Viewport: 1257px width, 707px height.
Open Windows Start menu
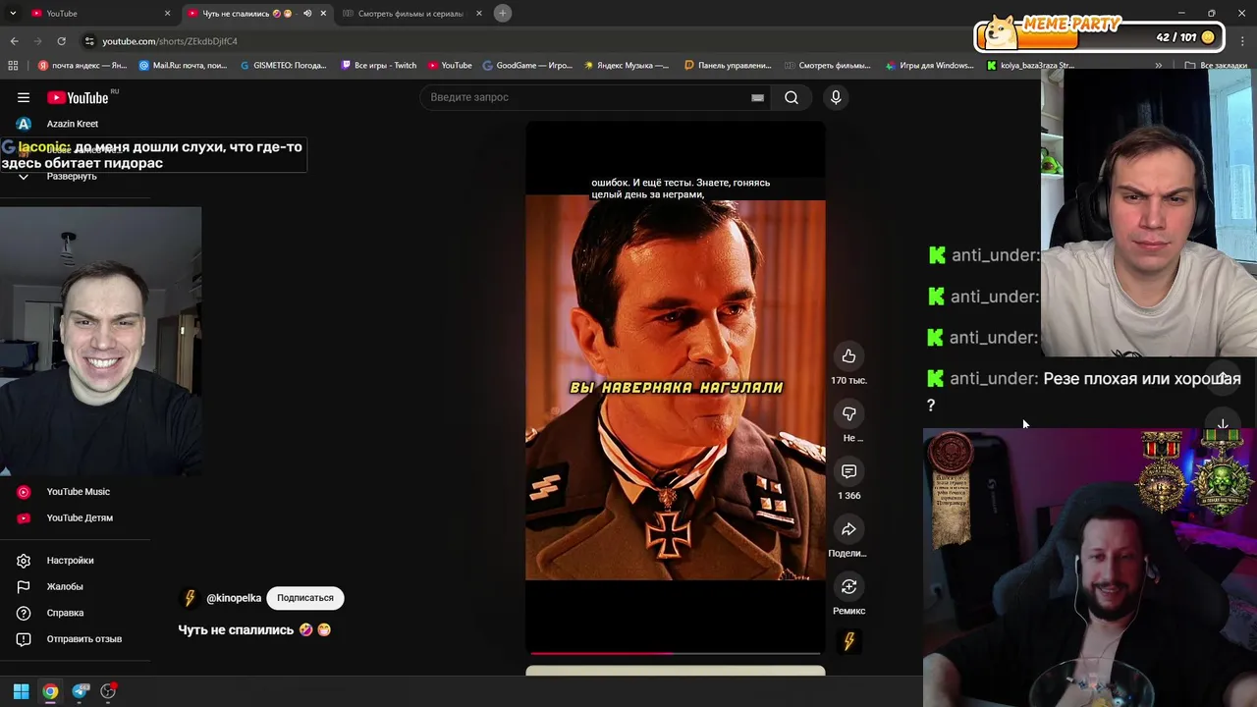pos(21,691)
